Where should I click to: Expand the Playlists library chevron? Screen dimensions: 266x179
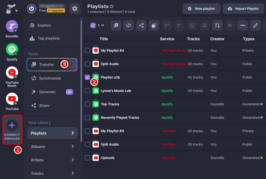click(x=72, y=133)
